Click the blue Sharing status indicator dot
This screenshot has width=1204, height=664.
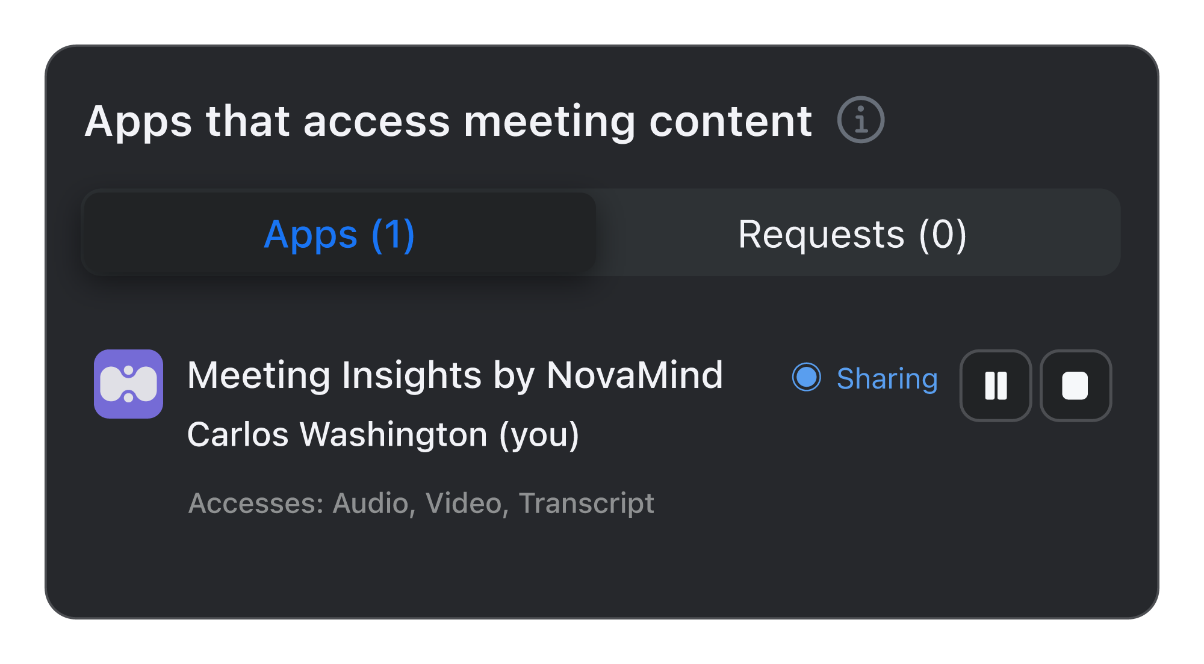[806, 377]
